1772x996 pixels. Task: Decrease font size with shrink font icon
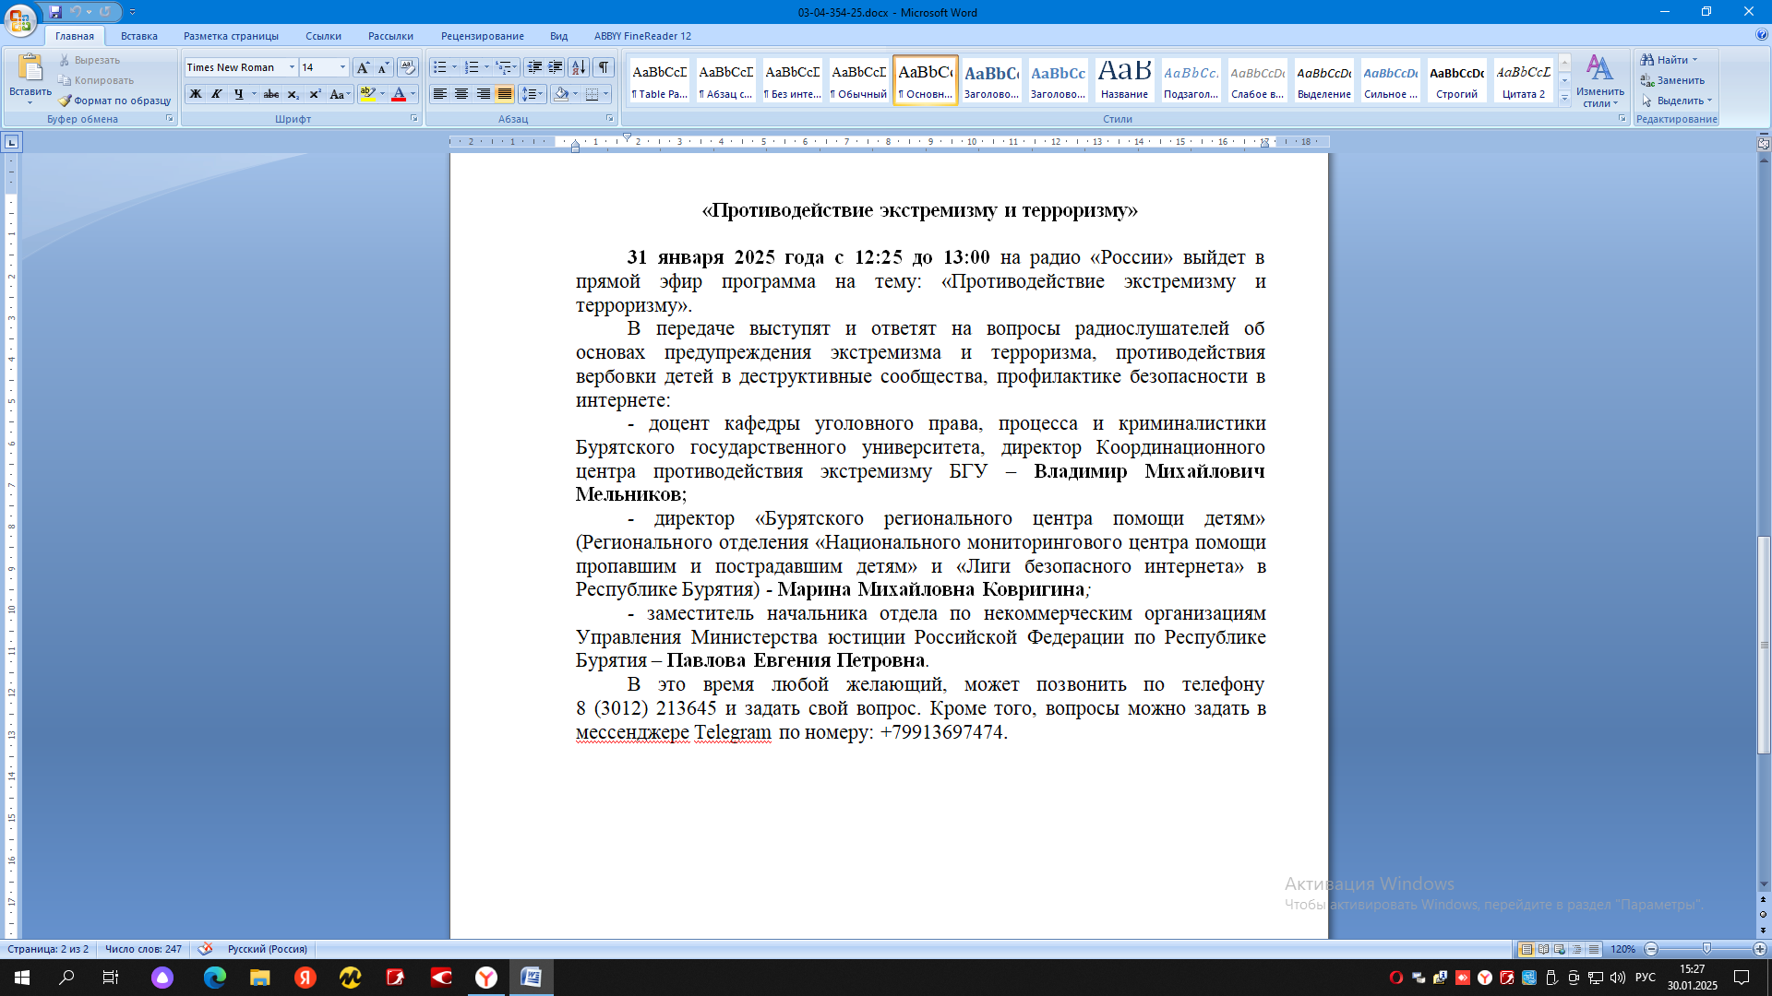coord(382,67)
